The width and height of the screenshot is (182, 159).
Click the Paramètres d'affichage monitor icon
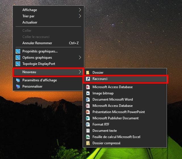(x=18, y=80)
